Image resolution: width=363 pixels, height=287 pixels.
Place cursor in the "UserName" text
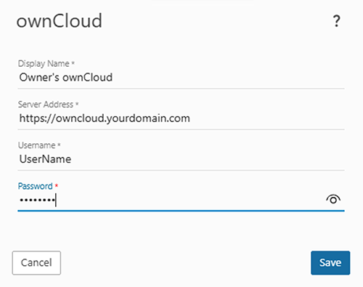coord(45,159)
